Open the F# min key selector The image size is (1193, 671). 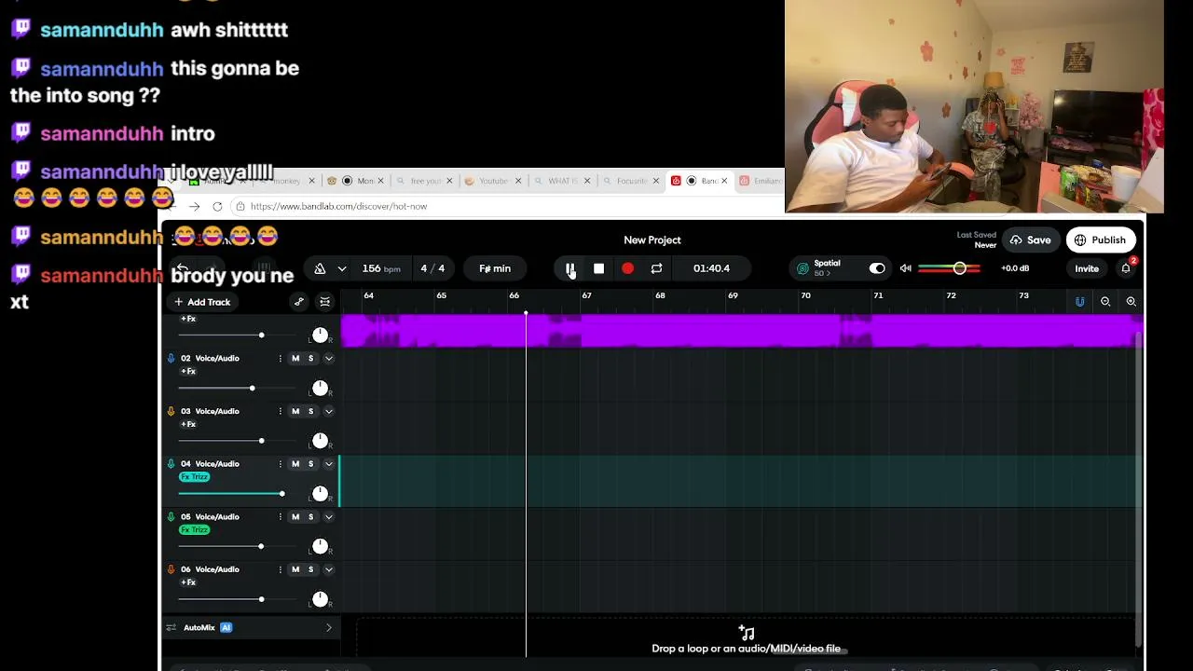(495, 268)
